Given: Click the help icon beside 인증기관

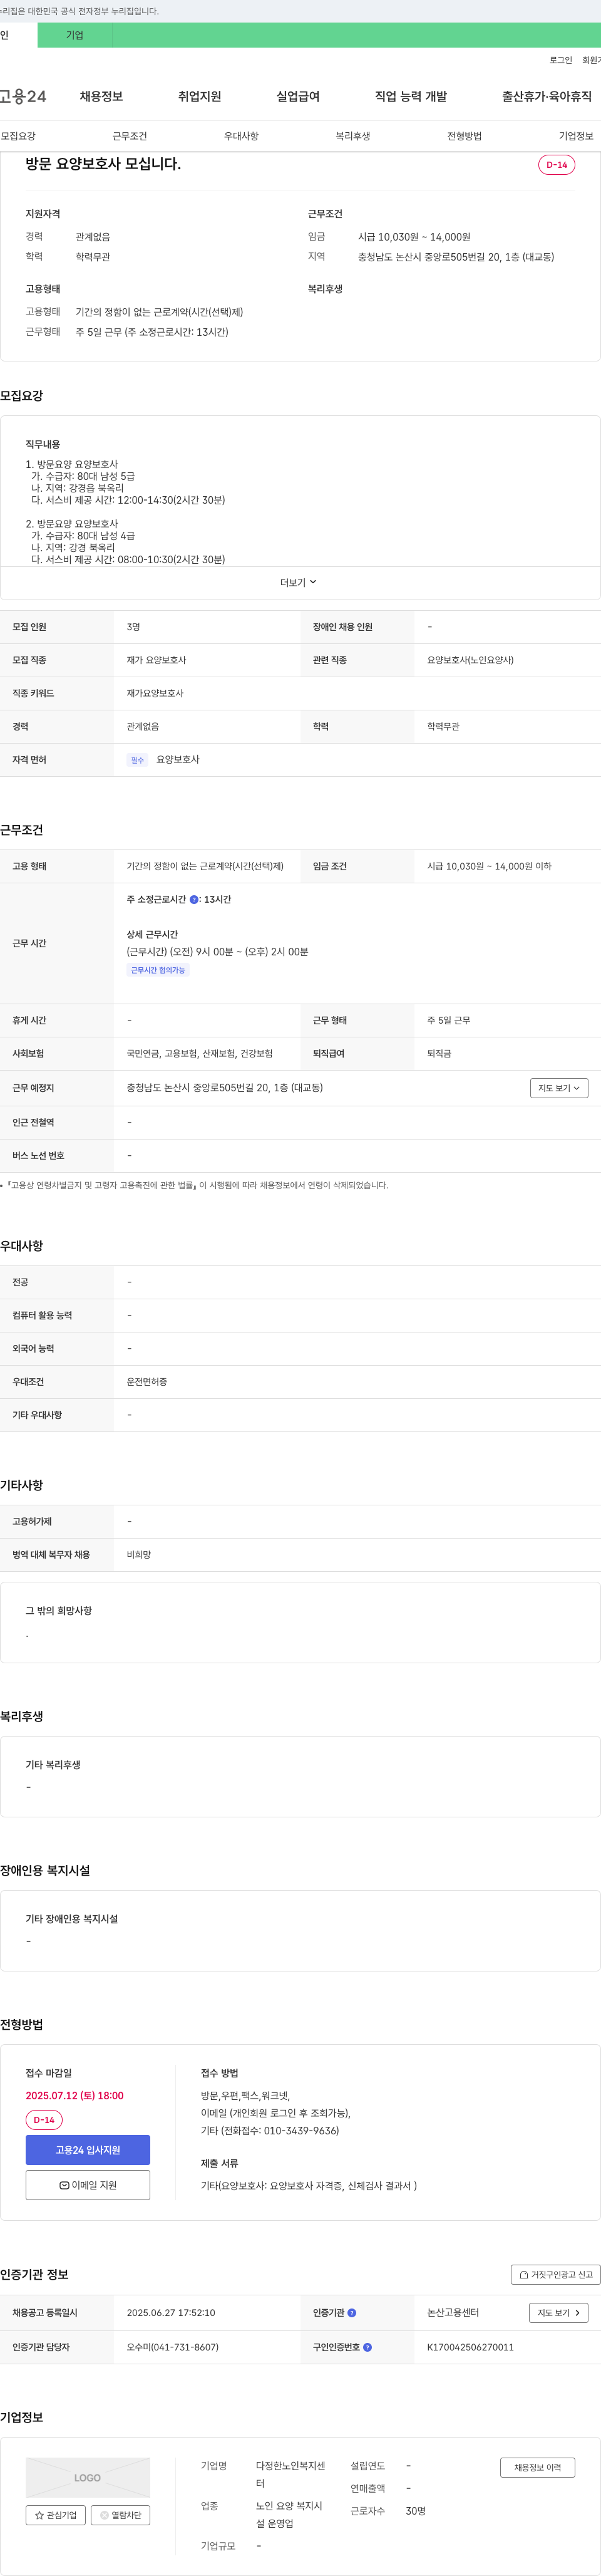Looking at the screenshot, I should click(x=352, y=2313).
